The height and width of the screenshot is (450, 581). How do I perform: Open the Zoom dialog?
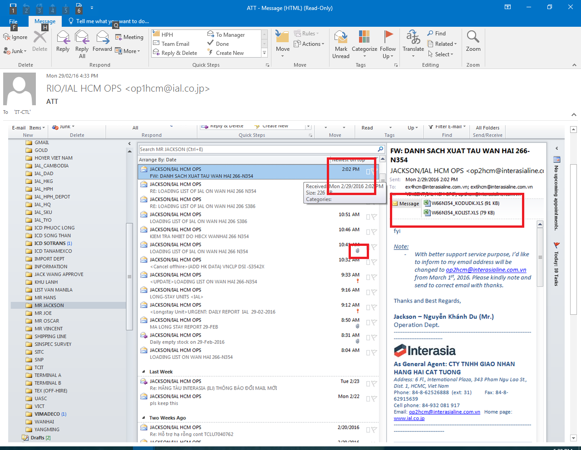click(473, 42)
